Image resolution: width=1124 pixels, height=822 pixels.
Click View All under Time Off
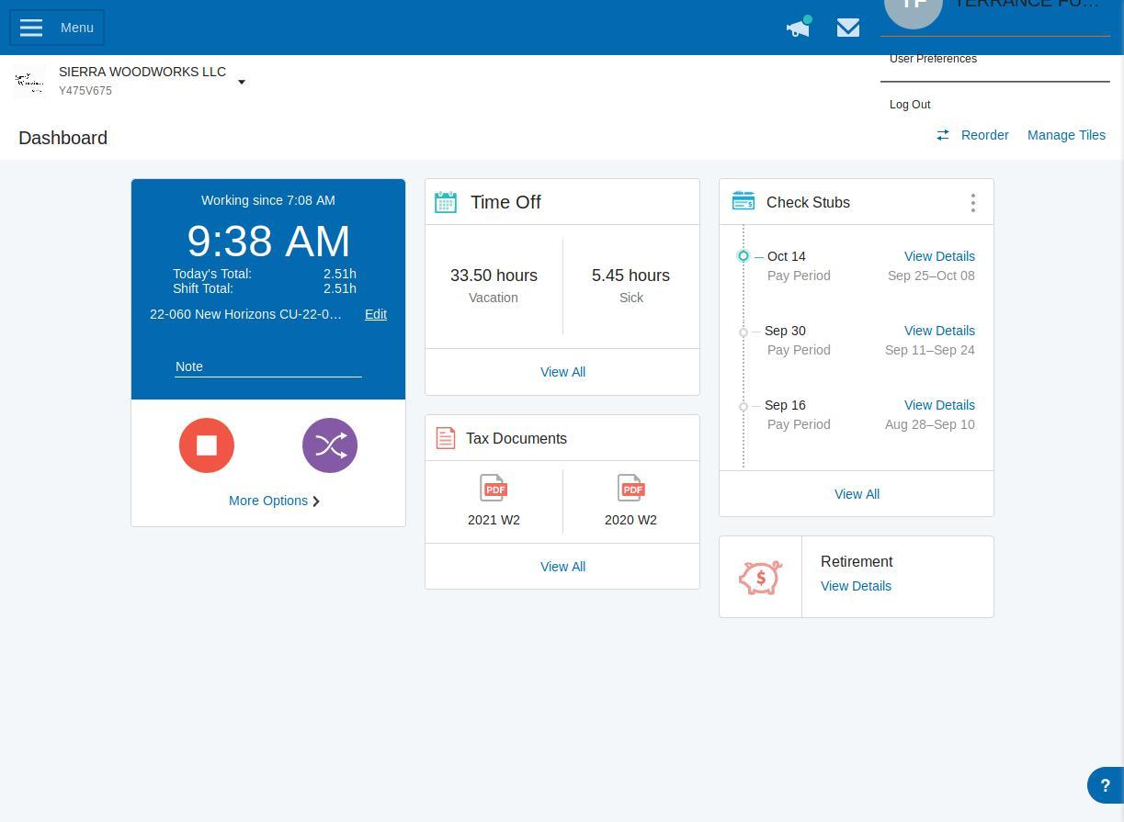pyautogui.click(x=562, y=372)
